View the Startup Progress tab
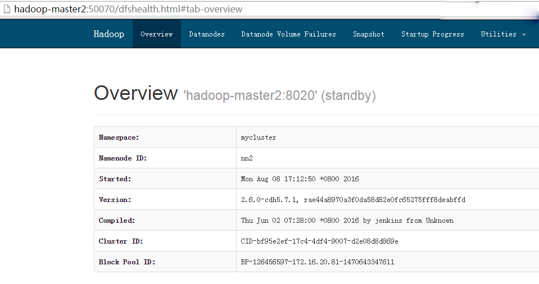 coord(432,34)
